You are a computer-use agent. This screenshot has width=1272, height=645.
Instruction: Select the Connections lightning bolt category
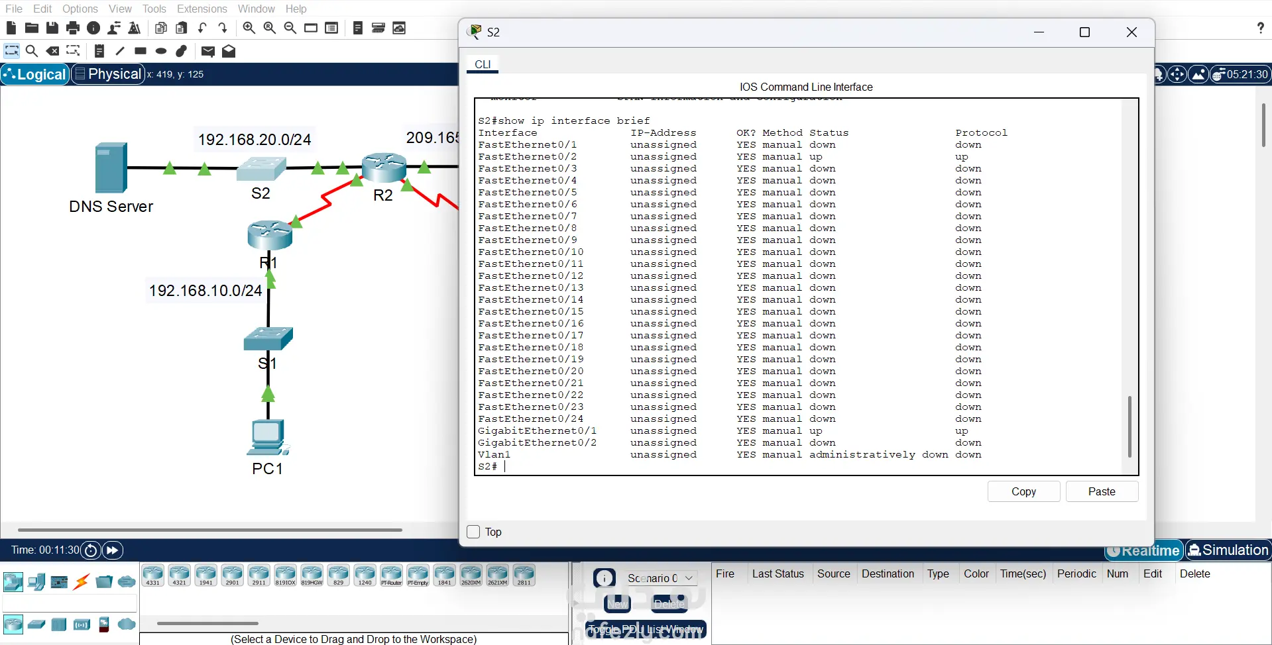82,582
